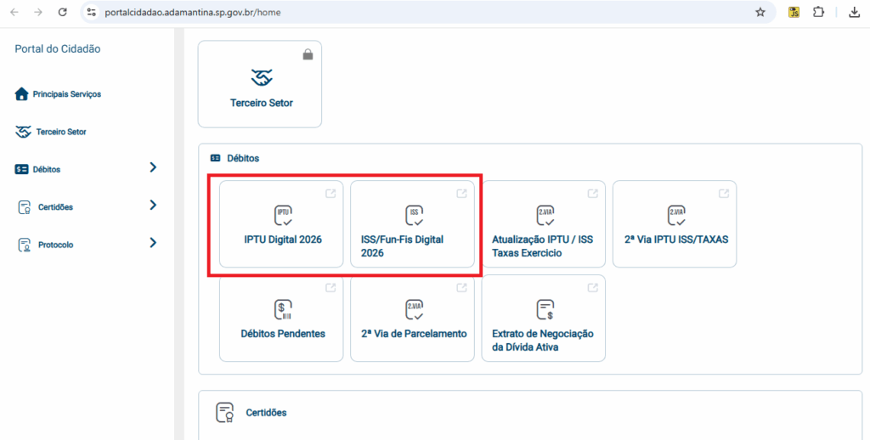
Task: Bookmark this page with the star icon
Action: (x=760, y=13)
